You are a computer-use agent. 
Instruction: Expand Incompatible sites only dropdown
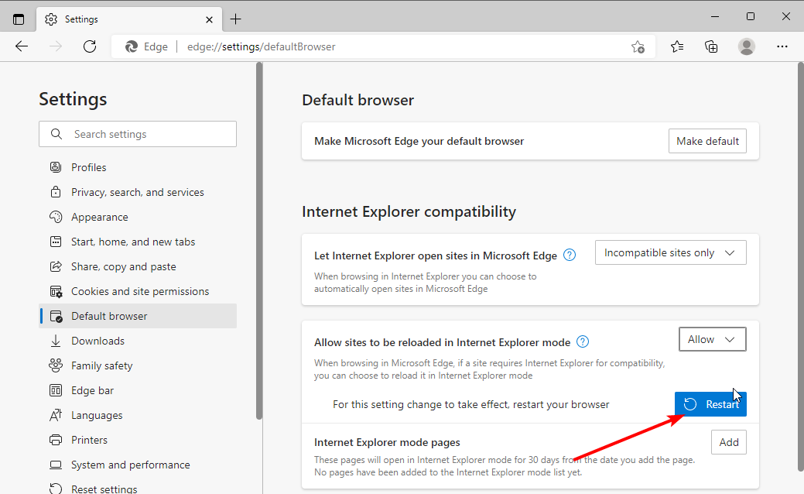[670, 253]
